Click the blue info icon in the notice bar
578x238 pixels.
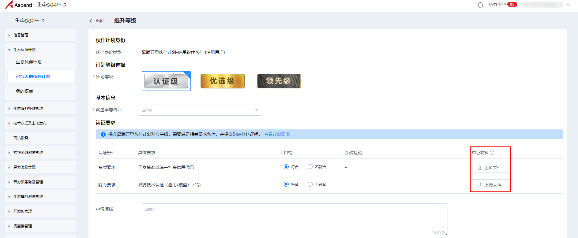[103, 134]
